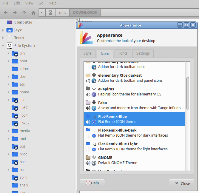Go to parent folder using up arrow
Image resolution: width=199 pixels, height=193 pixels.
click(24, 13)
